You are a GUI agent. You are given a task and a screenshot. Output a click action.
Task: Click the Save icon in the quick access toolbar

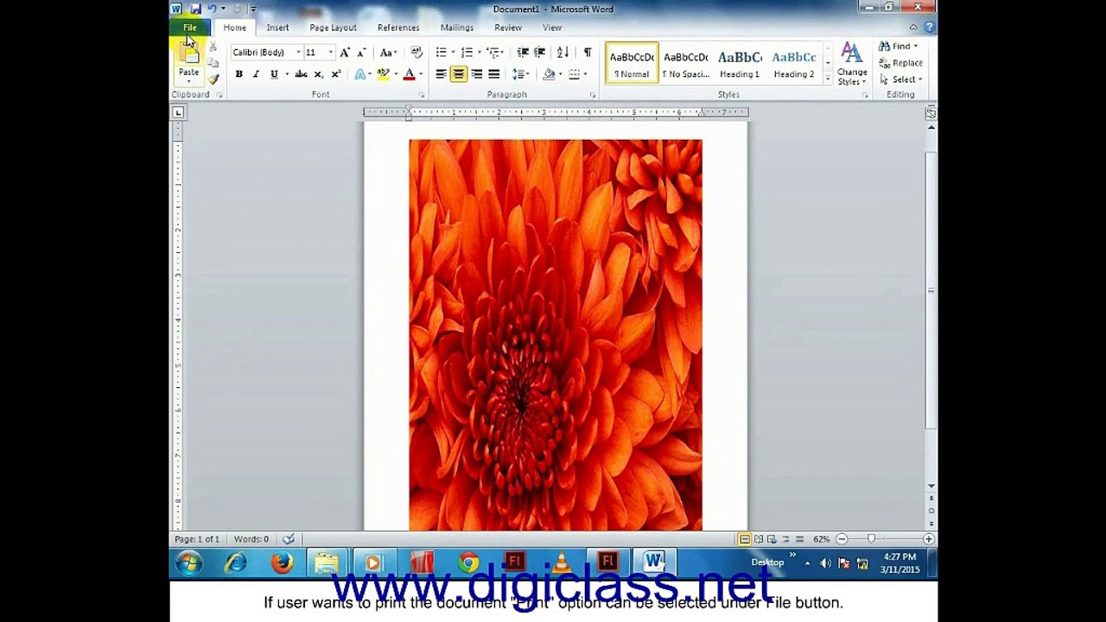pyautogui.click(x=196, y=9)
